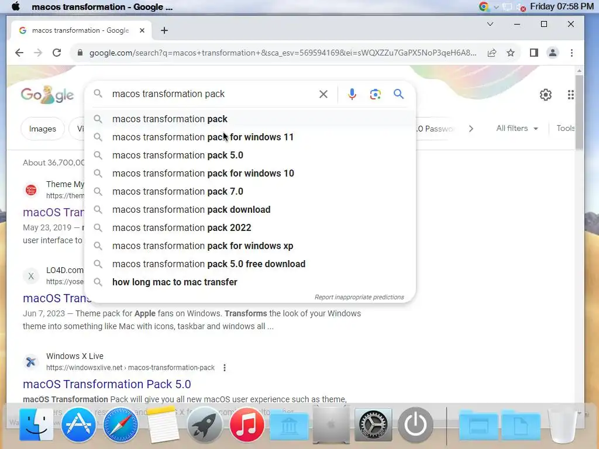Click the Google doodle logo
Image resolution: width=599 pixels, height=449 pixels.
point(47,95)
